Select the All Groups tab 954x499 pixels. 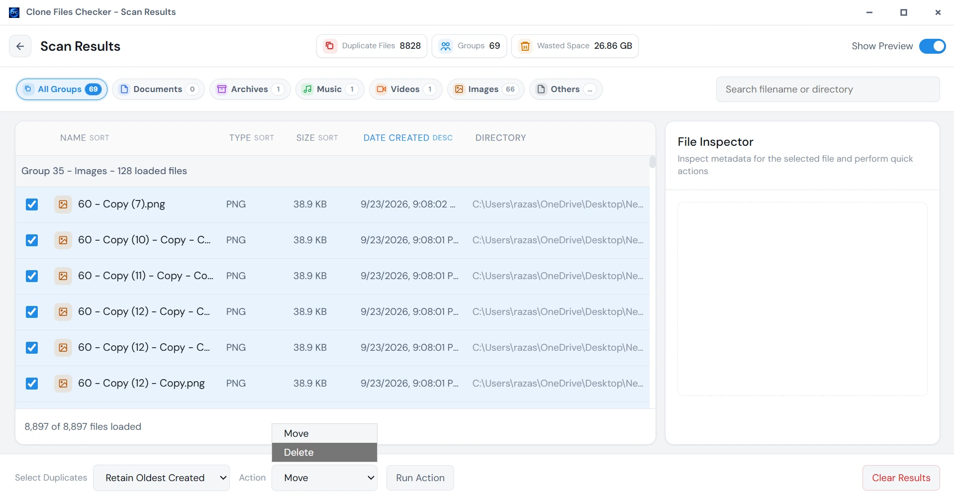pyautogui.click(x=62, y=90)
